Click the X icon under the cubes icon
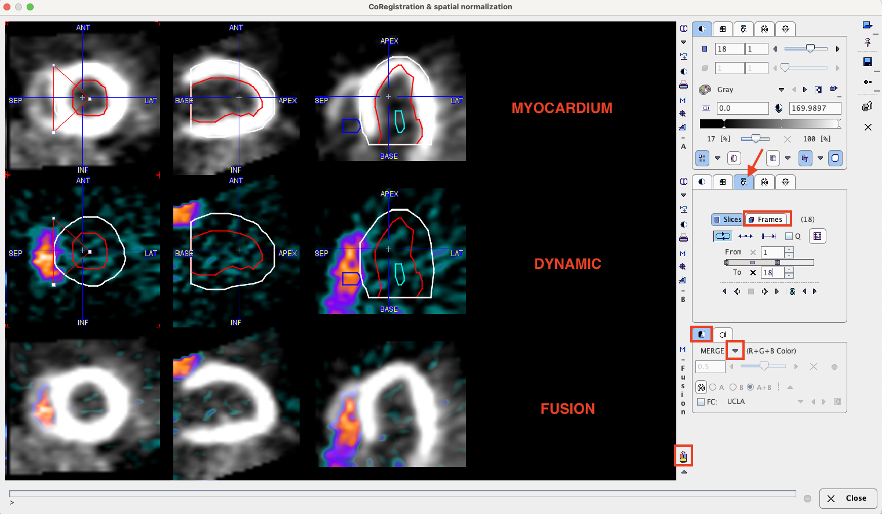The image size is (882, 514). 868,127
